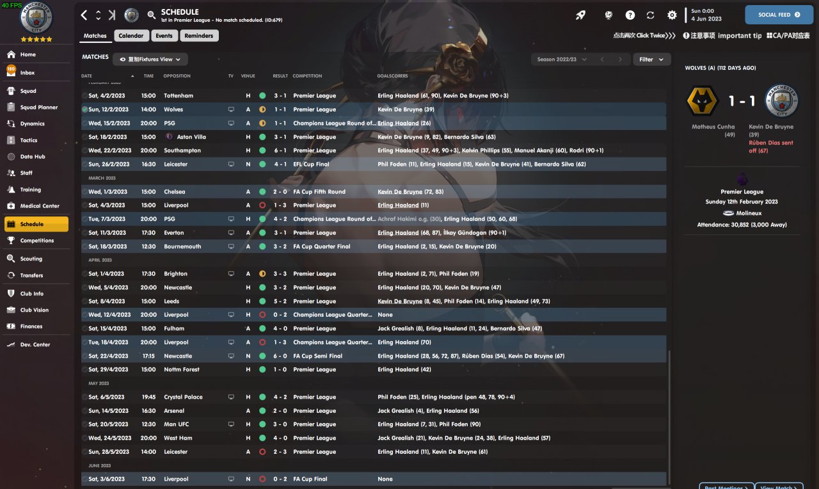The image size is (819, 489).
Task: Toggle reminder check for Chelsea 1/3/2023 match
Action: pyautogui.click(x=84, y=192)
